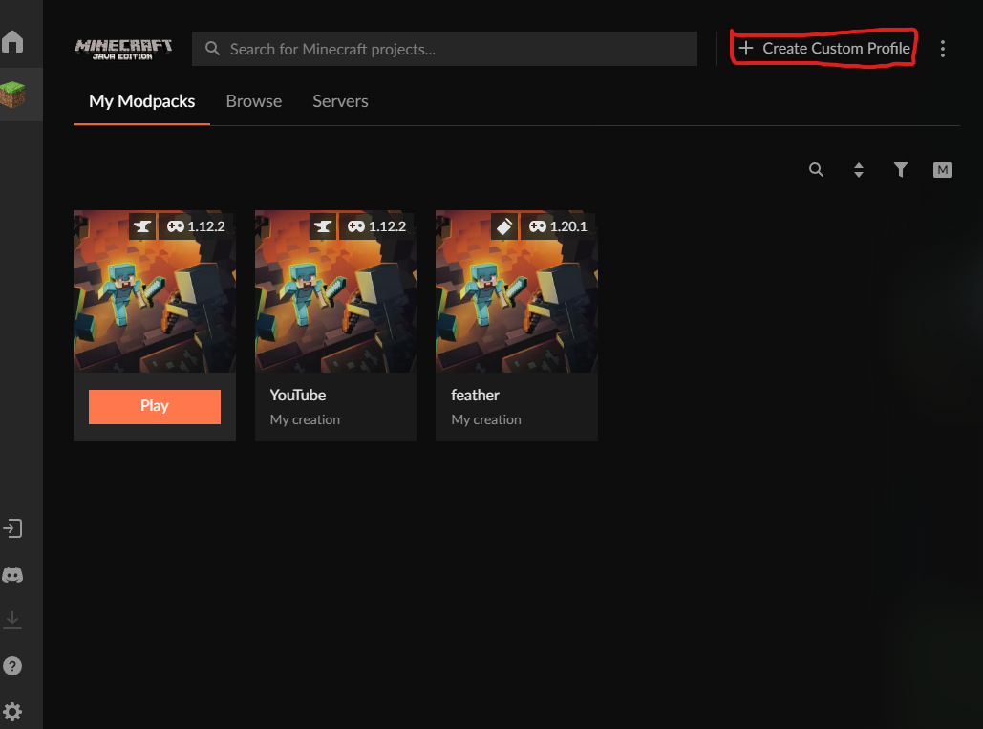The image size is (983, 729).
Task: Click the Minecraft Java Edition logo
Action: point(123,49)
